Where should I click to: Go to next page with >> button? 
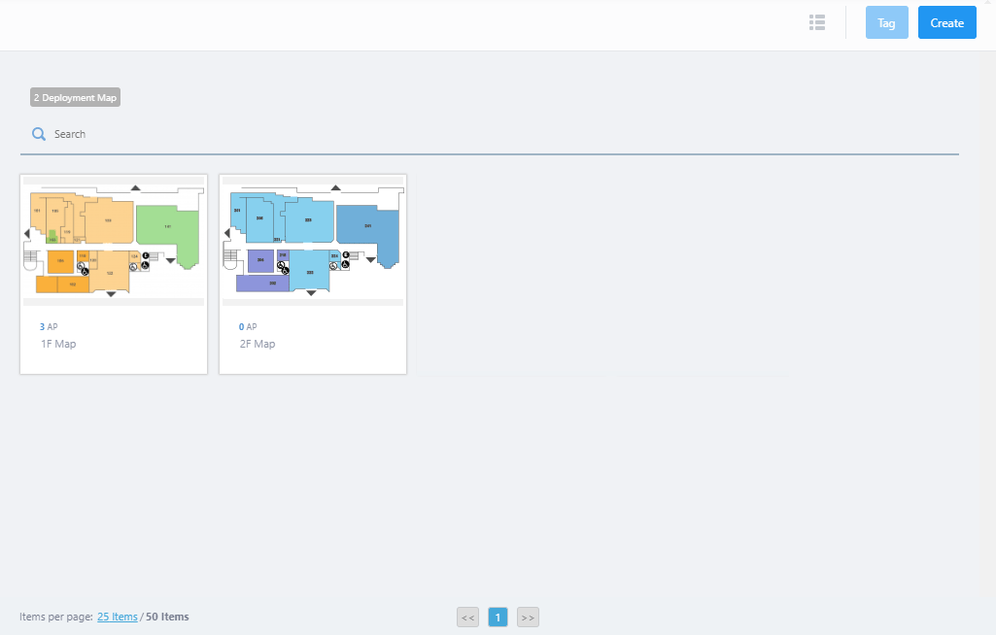(528, 618)
